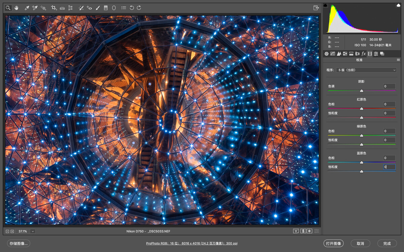Viewport: 404px width, 252px height.
Task: Switch to the Snapshots panel tab
Action: (382, 54)
